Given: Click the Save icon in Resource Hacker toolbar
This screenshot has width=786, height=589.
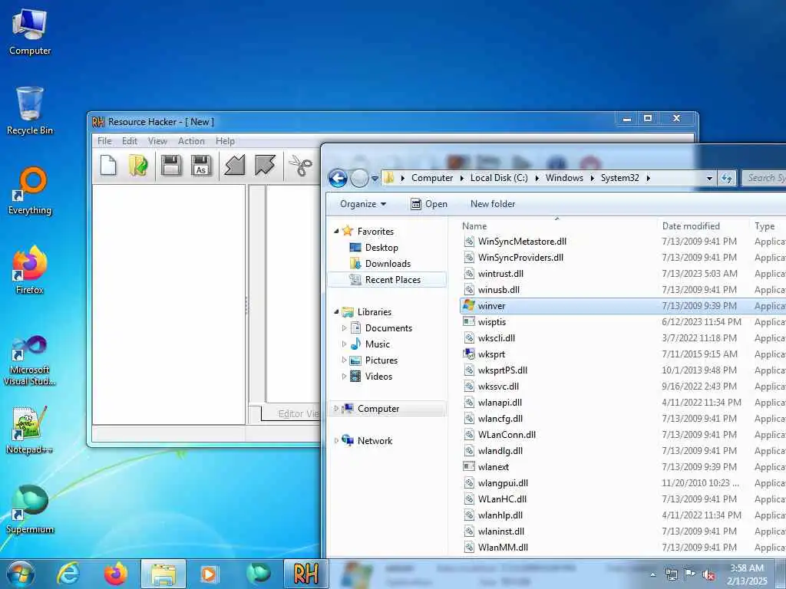Looking at the screenshot, I should point(171,166).
